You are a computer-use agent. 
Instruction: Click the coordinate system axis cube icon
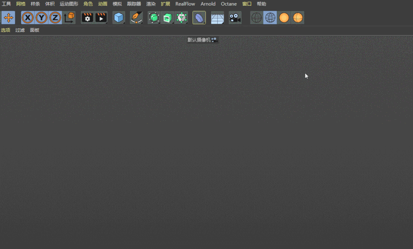pyautogui.click(x=69, y=18)
